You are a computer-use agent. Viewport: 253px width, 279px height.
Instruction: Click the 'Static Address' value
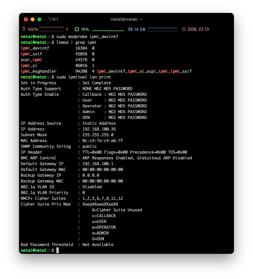point(99,123)
